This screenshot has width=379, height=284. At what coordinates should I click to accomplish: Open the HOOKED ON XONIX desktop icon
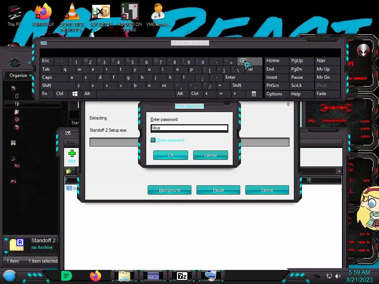130,17
